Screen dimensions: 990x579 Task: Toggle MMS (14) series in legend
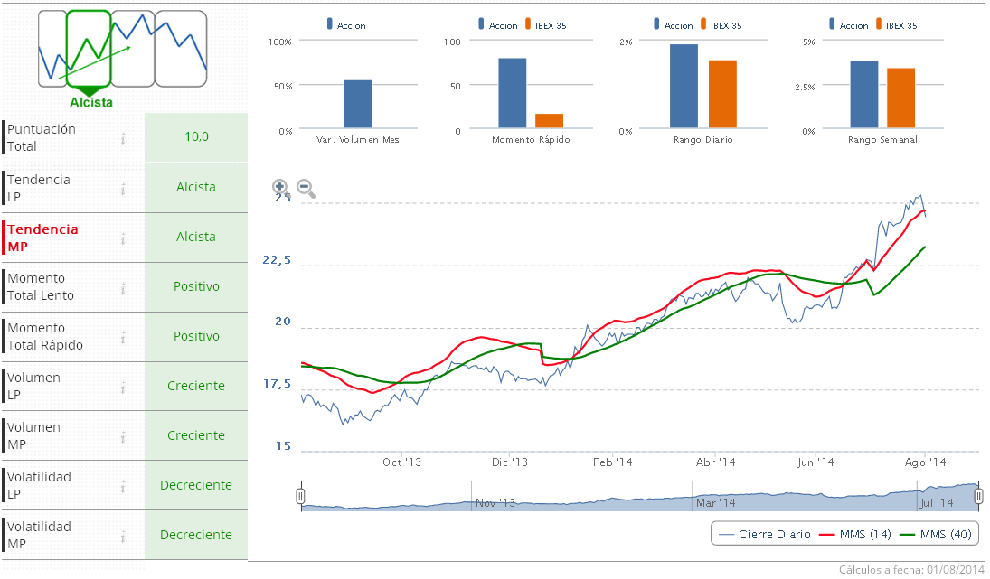pos(855,535)
